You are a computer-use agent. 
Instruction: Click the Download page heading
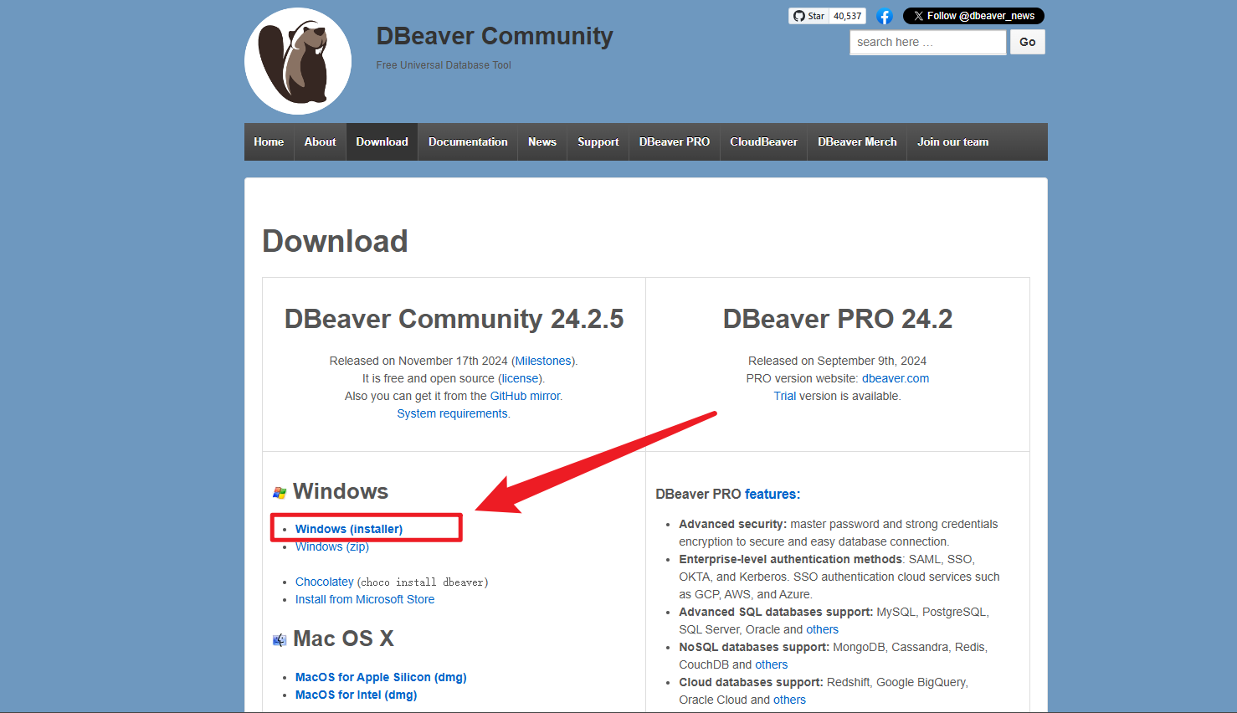(x=335, y=241)
